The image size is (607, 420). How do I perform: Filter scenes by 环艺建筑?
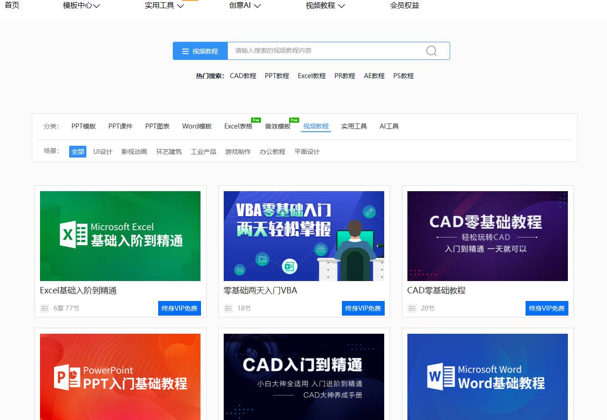(169, 152)
